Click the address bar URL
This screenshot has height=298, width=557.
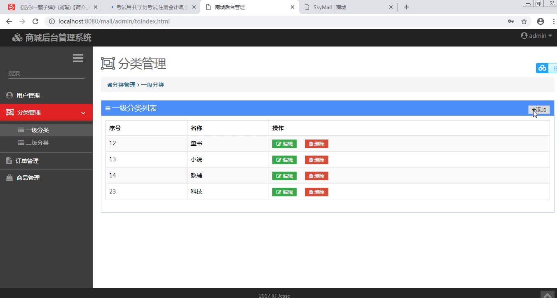pyautogui.click(x=114, y=21)
